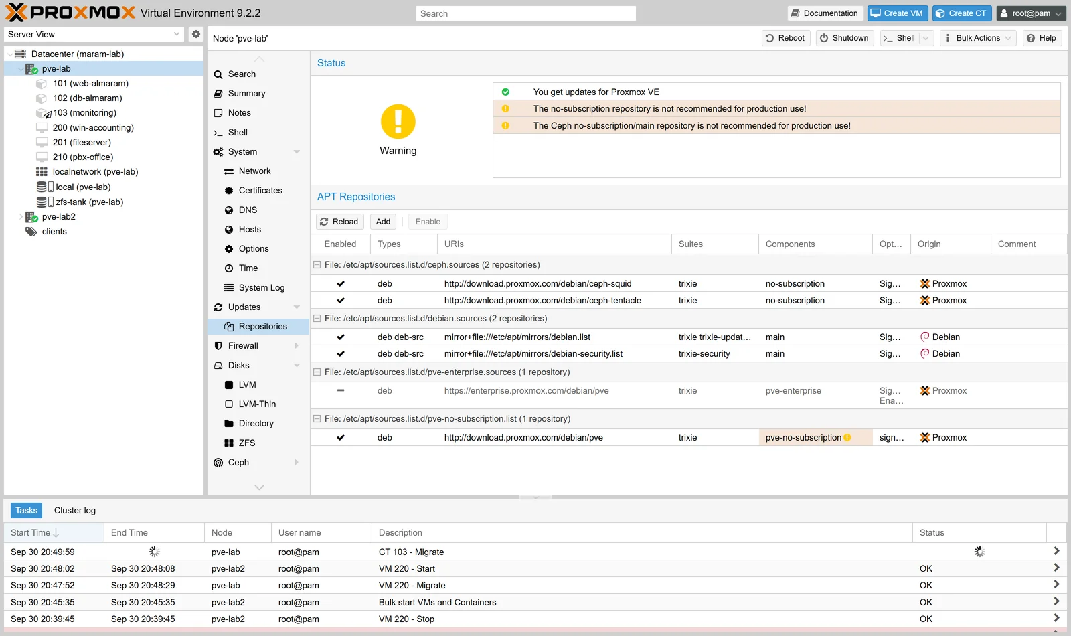The width and height of the screenshot is (1071, 636).
Task: Switch to the Cluster log tab
Action: 75,511
